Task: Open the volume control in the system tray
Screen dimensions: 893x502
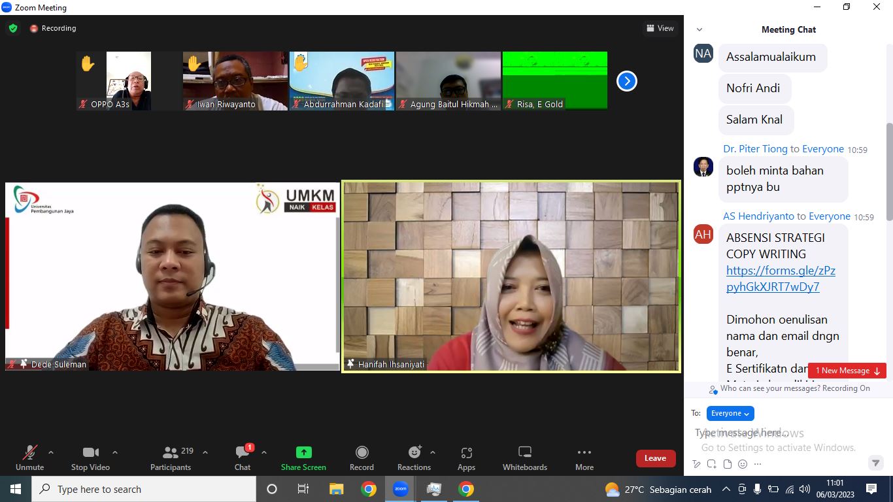Action: coord(805,489)
